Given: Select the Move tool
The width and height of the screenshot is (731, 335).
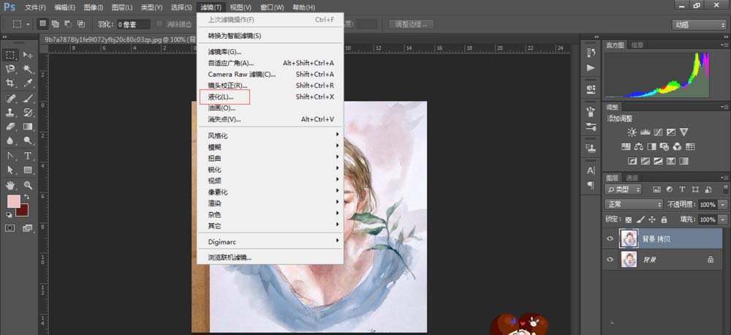Looking at the screenshot, I should click(x=28, y=55).
